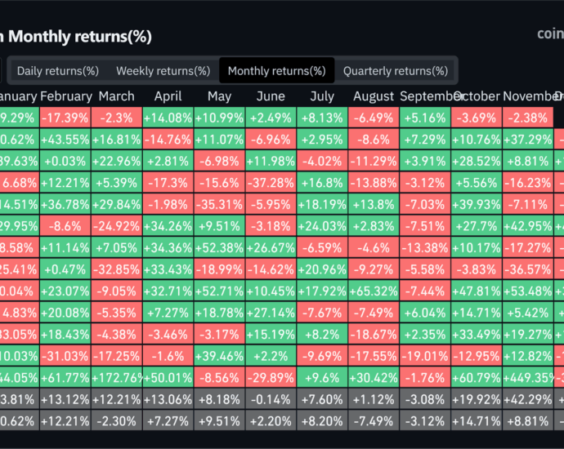564x449 pixels.
Task: Select the June column header
Action: click(x=271, y=96)
